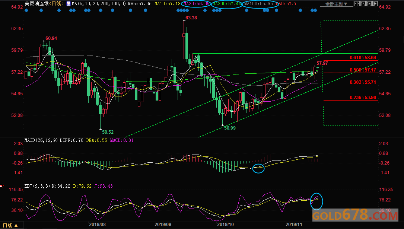Viewport: 404px width, 229px height.
Task: Click the MA0:57.7 readout
Action: pyautogui.click(x=286, y=4)
